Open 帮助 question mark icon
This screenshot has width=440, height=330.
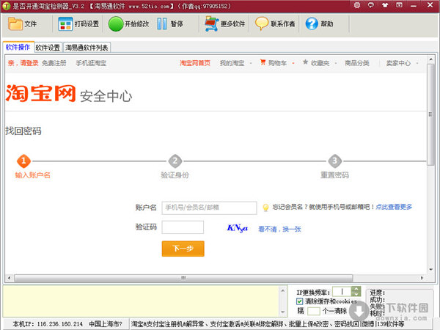(312, 23)
